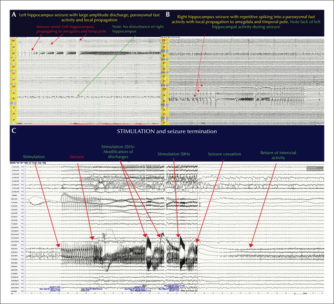The height and width of the screenshot is (304, 334).
Task: Click the 'Return of interictal activity' label
Action: 278,155
